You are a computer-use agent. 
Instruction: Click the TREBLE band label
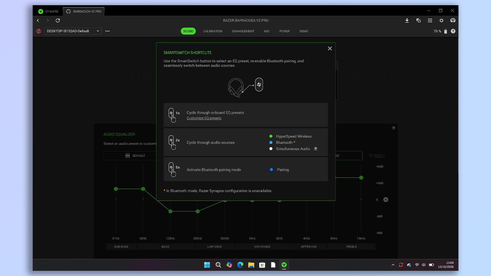click(x=352, y=247)
